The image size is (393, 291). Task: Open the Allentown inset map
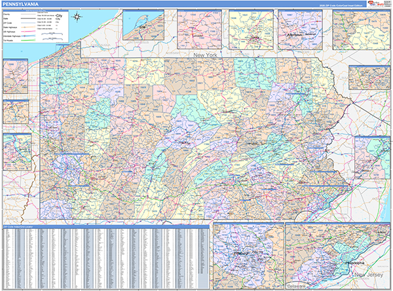[300, 30]
